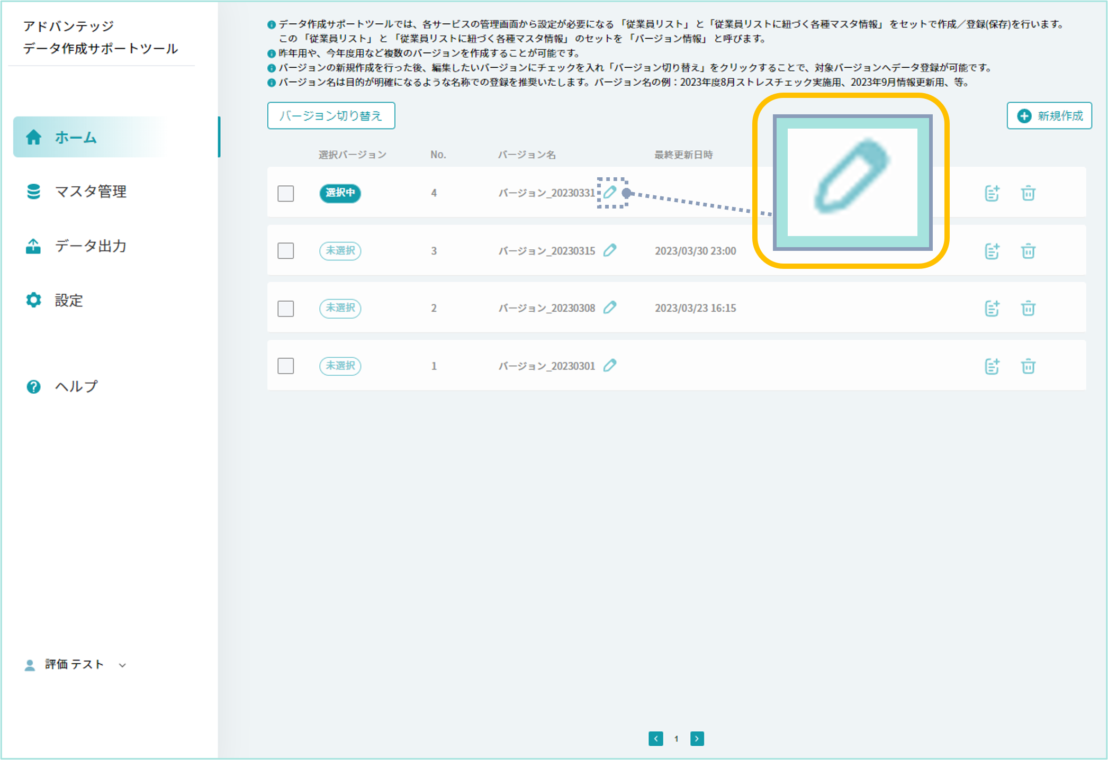The height and width of the screenshot is (760, 1108).
Task: Click the 未選択 badge on version 2
Action: pyautogui.click(x=340, y=307)
